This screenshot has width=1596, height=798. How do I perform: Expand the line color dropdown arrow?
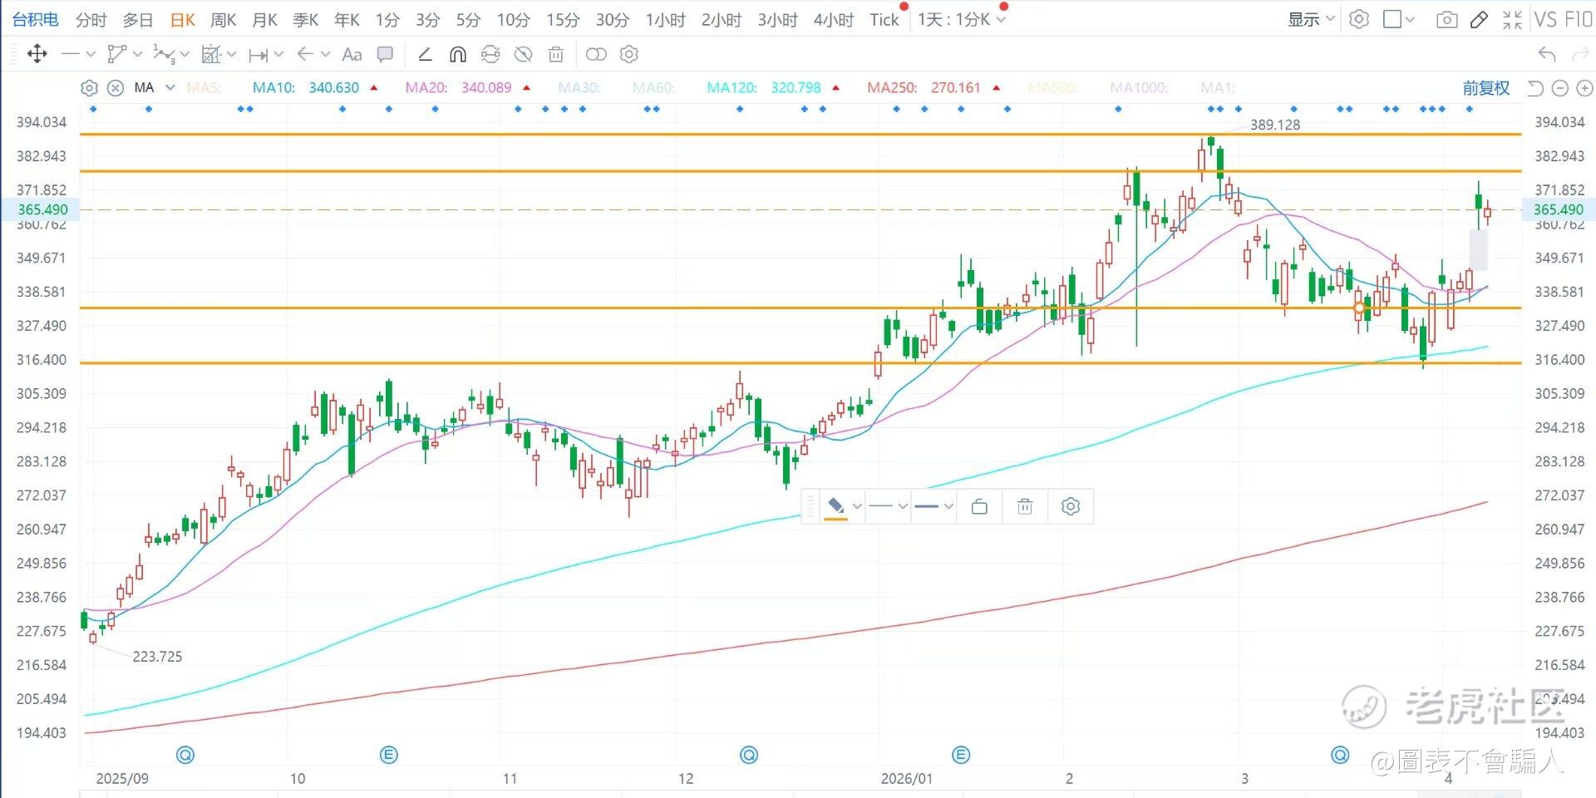point(857,506)
